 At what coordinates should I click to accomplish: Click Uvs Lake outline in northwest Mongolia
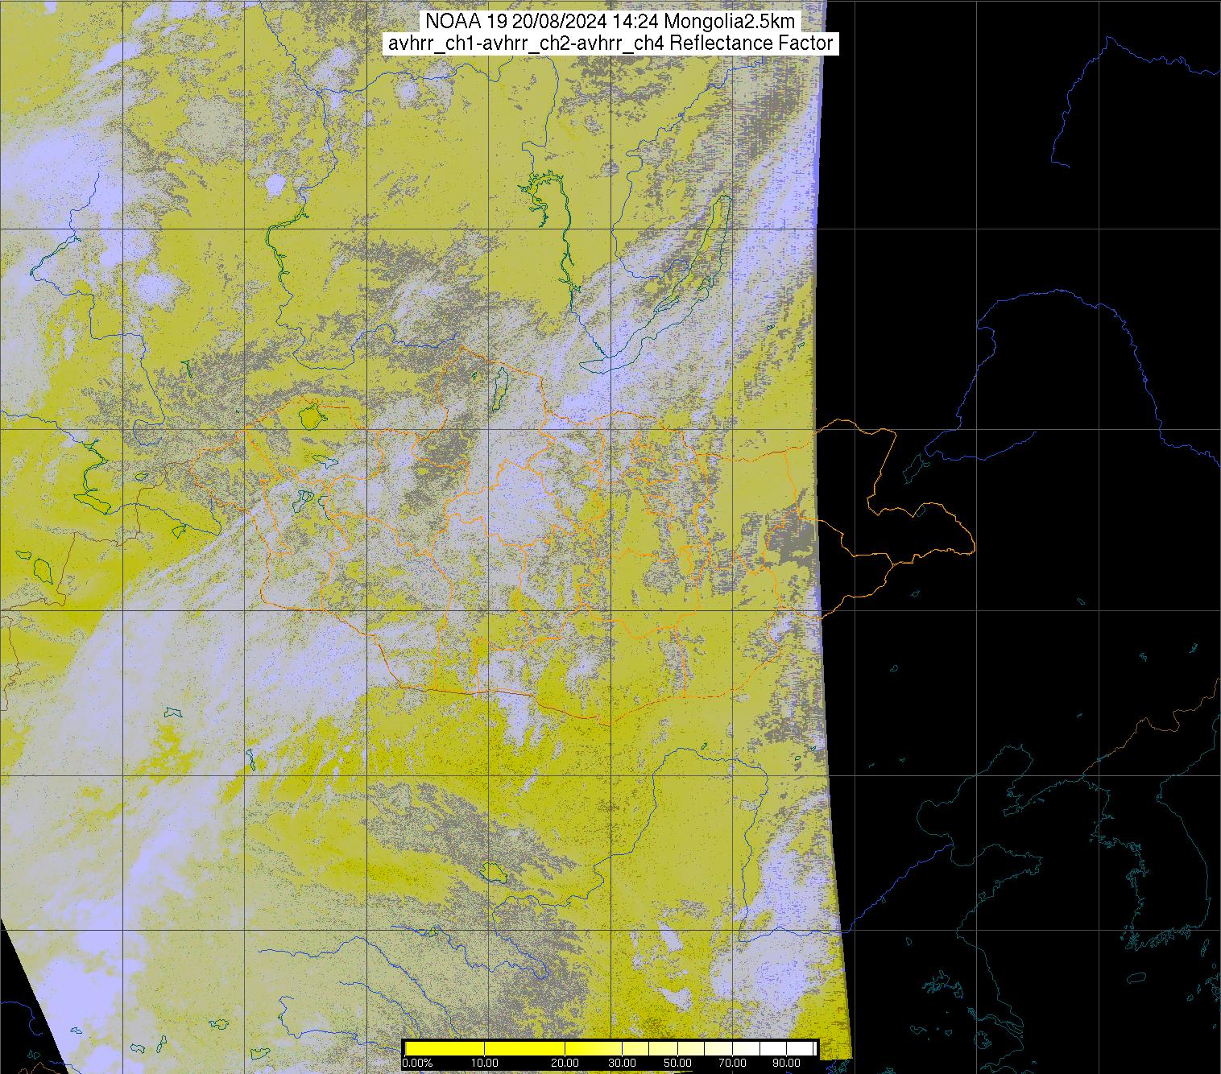coord(309,417)
